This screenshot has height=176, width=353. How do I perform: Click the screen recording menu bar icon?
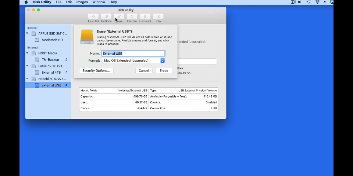293,2
